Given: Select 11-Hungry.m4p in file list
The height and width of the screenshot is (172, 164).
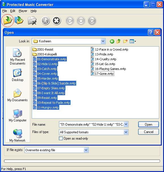Looking at the screenshot, I should pos(46,107).
